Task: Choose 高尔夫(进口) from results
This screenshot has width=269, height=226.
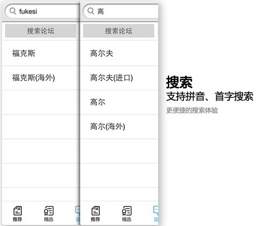Action: tap(119, 78)
